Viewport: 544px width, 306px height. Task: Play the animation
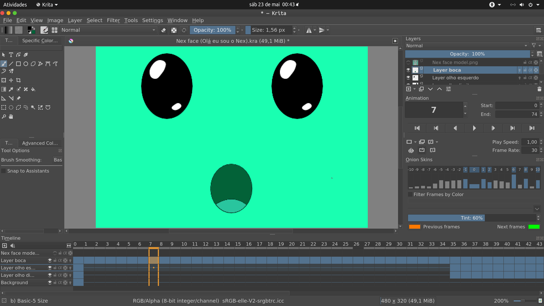coord(474,128)
